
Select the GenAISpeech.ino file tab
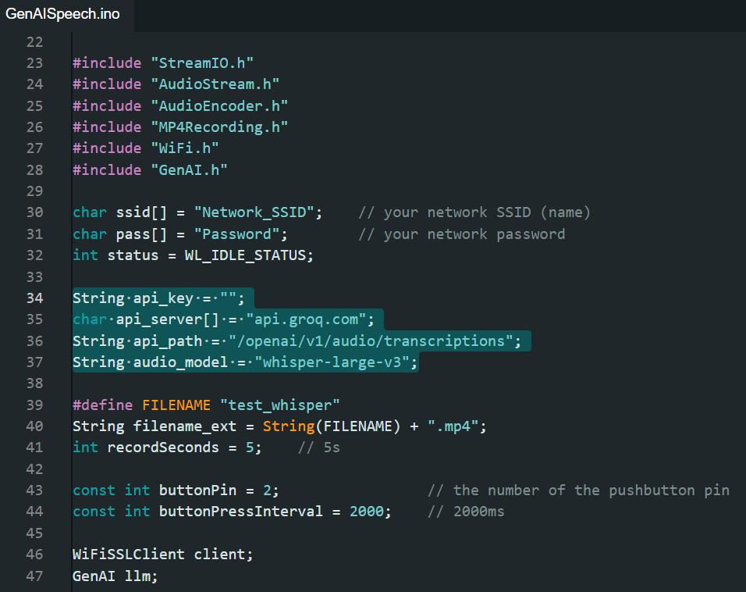[63, 14]
